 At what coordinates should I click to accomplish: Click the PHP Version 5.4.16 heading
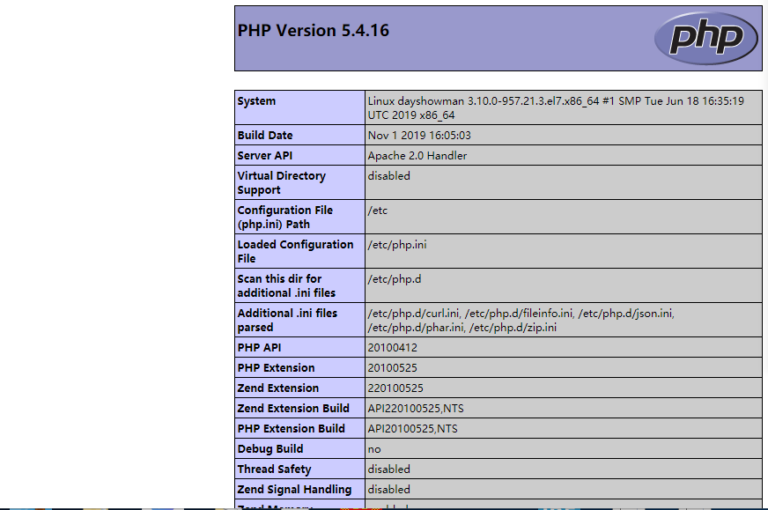tap(313, 30)
